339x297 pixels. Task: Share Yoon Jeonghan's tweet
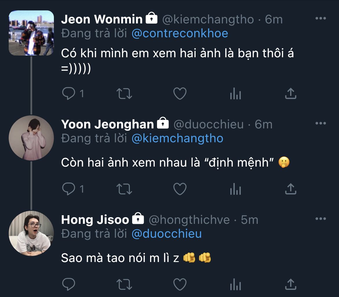pyautogui.click(x=291, y=189)
